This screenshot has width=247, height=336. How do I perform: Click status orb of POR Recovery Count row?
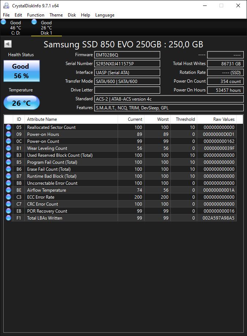(8, 211)
